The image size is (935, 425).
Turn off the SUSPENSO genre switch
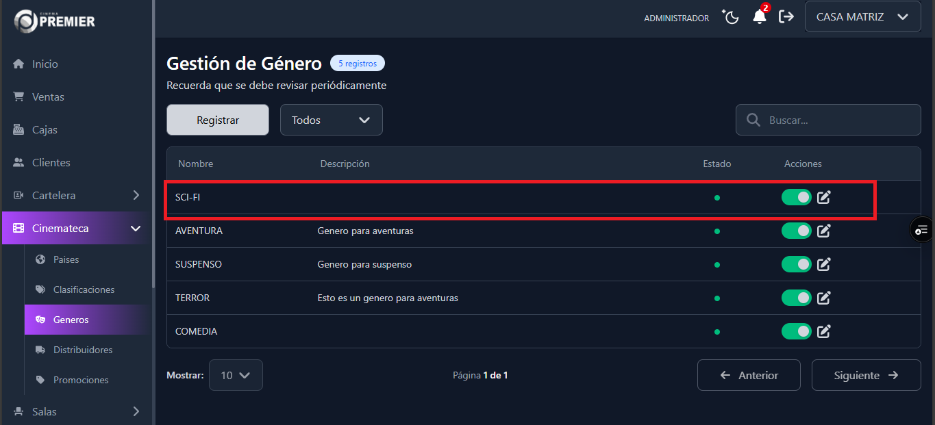pyautogui.click(x=796, y=264)
